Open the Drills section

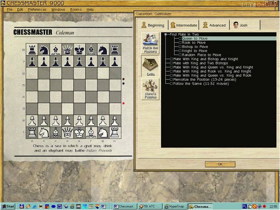150,66
